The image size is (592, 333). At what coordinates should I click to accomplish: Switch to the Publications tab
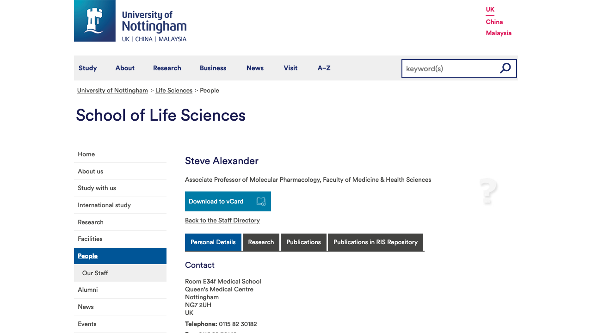click(303, 242)
